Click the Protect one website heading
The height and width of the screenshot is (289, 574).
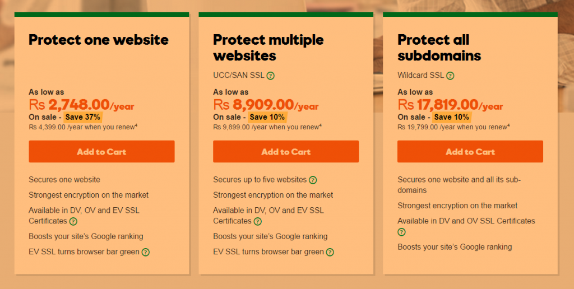99,40
